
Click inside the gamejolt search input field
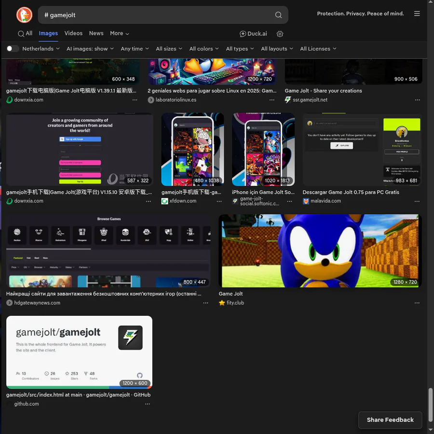click(x=158, y=15)
